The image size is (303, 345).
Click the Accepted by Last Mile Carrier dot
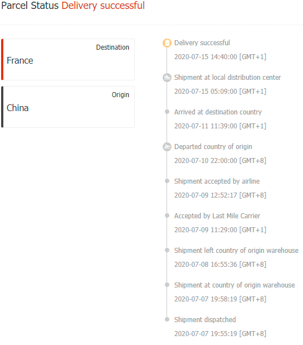point(167,215)
